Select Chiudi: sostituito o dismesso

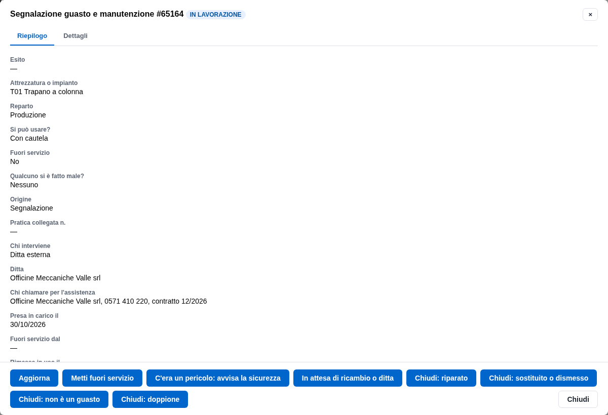[x=539, y=378]
